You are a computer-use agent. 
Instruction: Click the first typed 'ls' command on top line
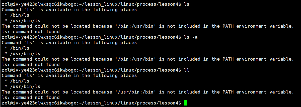[x=187, y=4]
